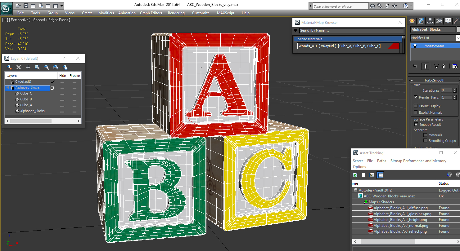Open Material/Map Browser options arrow
460x251 pixels.
[x=296, y=30]
